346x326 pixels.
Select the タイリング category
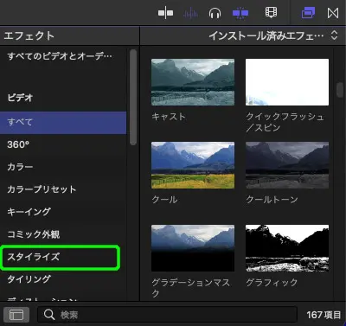click(63, 279)
